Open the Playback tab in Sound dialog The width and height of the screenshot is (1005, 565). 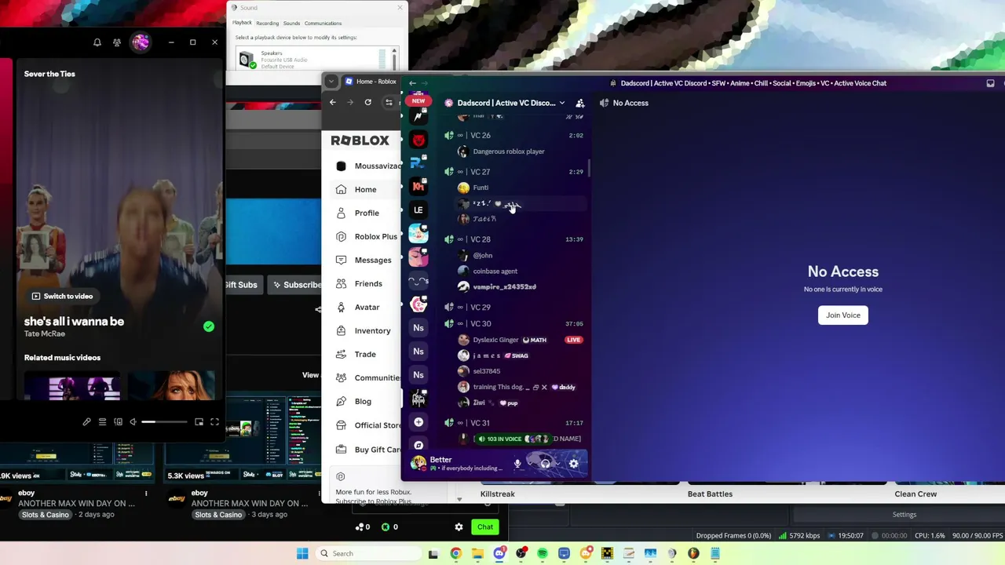tap(242, 23)
